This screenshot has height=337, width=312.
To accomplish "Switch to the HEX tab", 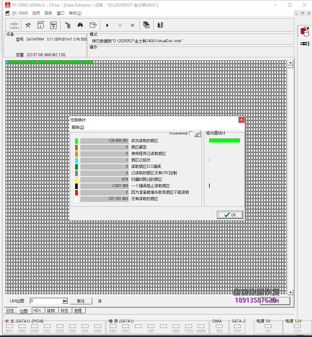I will point(37,311).
